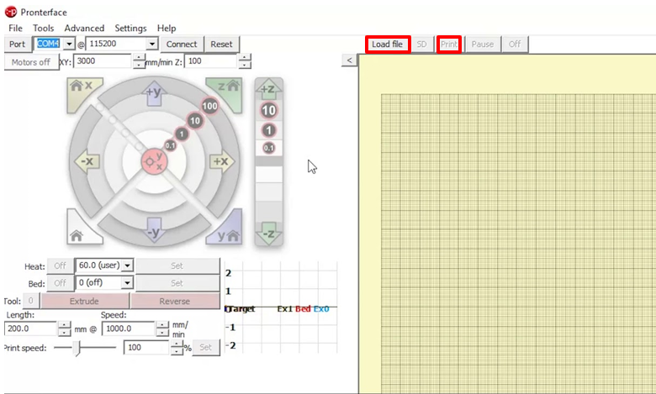Click Set beside print speed percent

(x=205, y=347)
